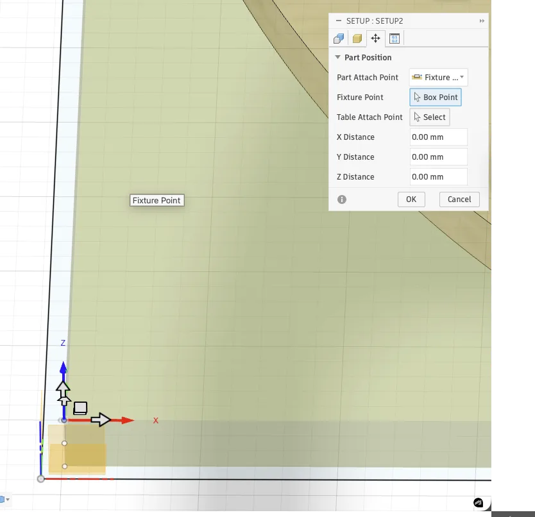Toggle the active Box Point selection

tap(435, 97)
